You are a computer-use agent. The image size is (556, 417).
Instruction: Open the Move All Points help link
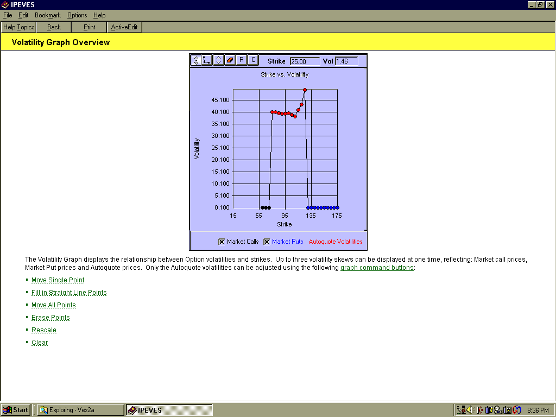53,305
